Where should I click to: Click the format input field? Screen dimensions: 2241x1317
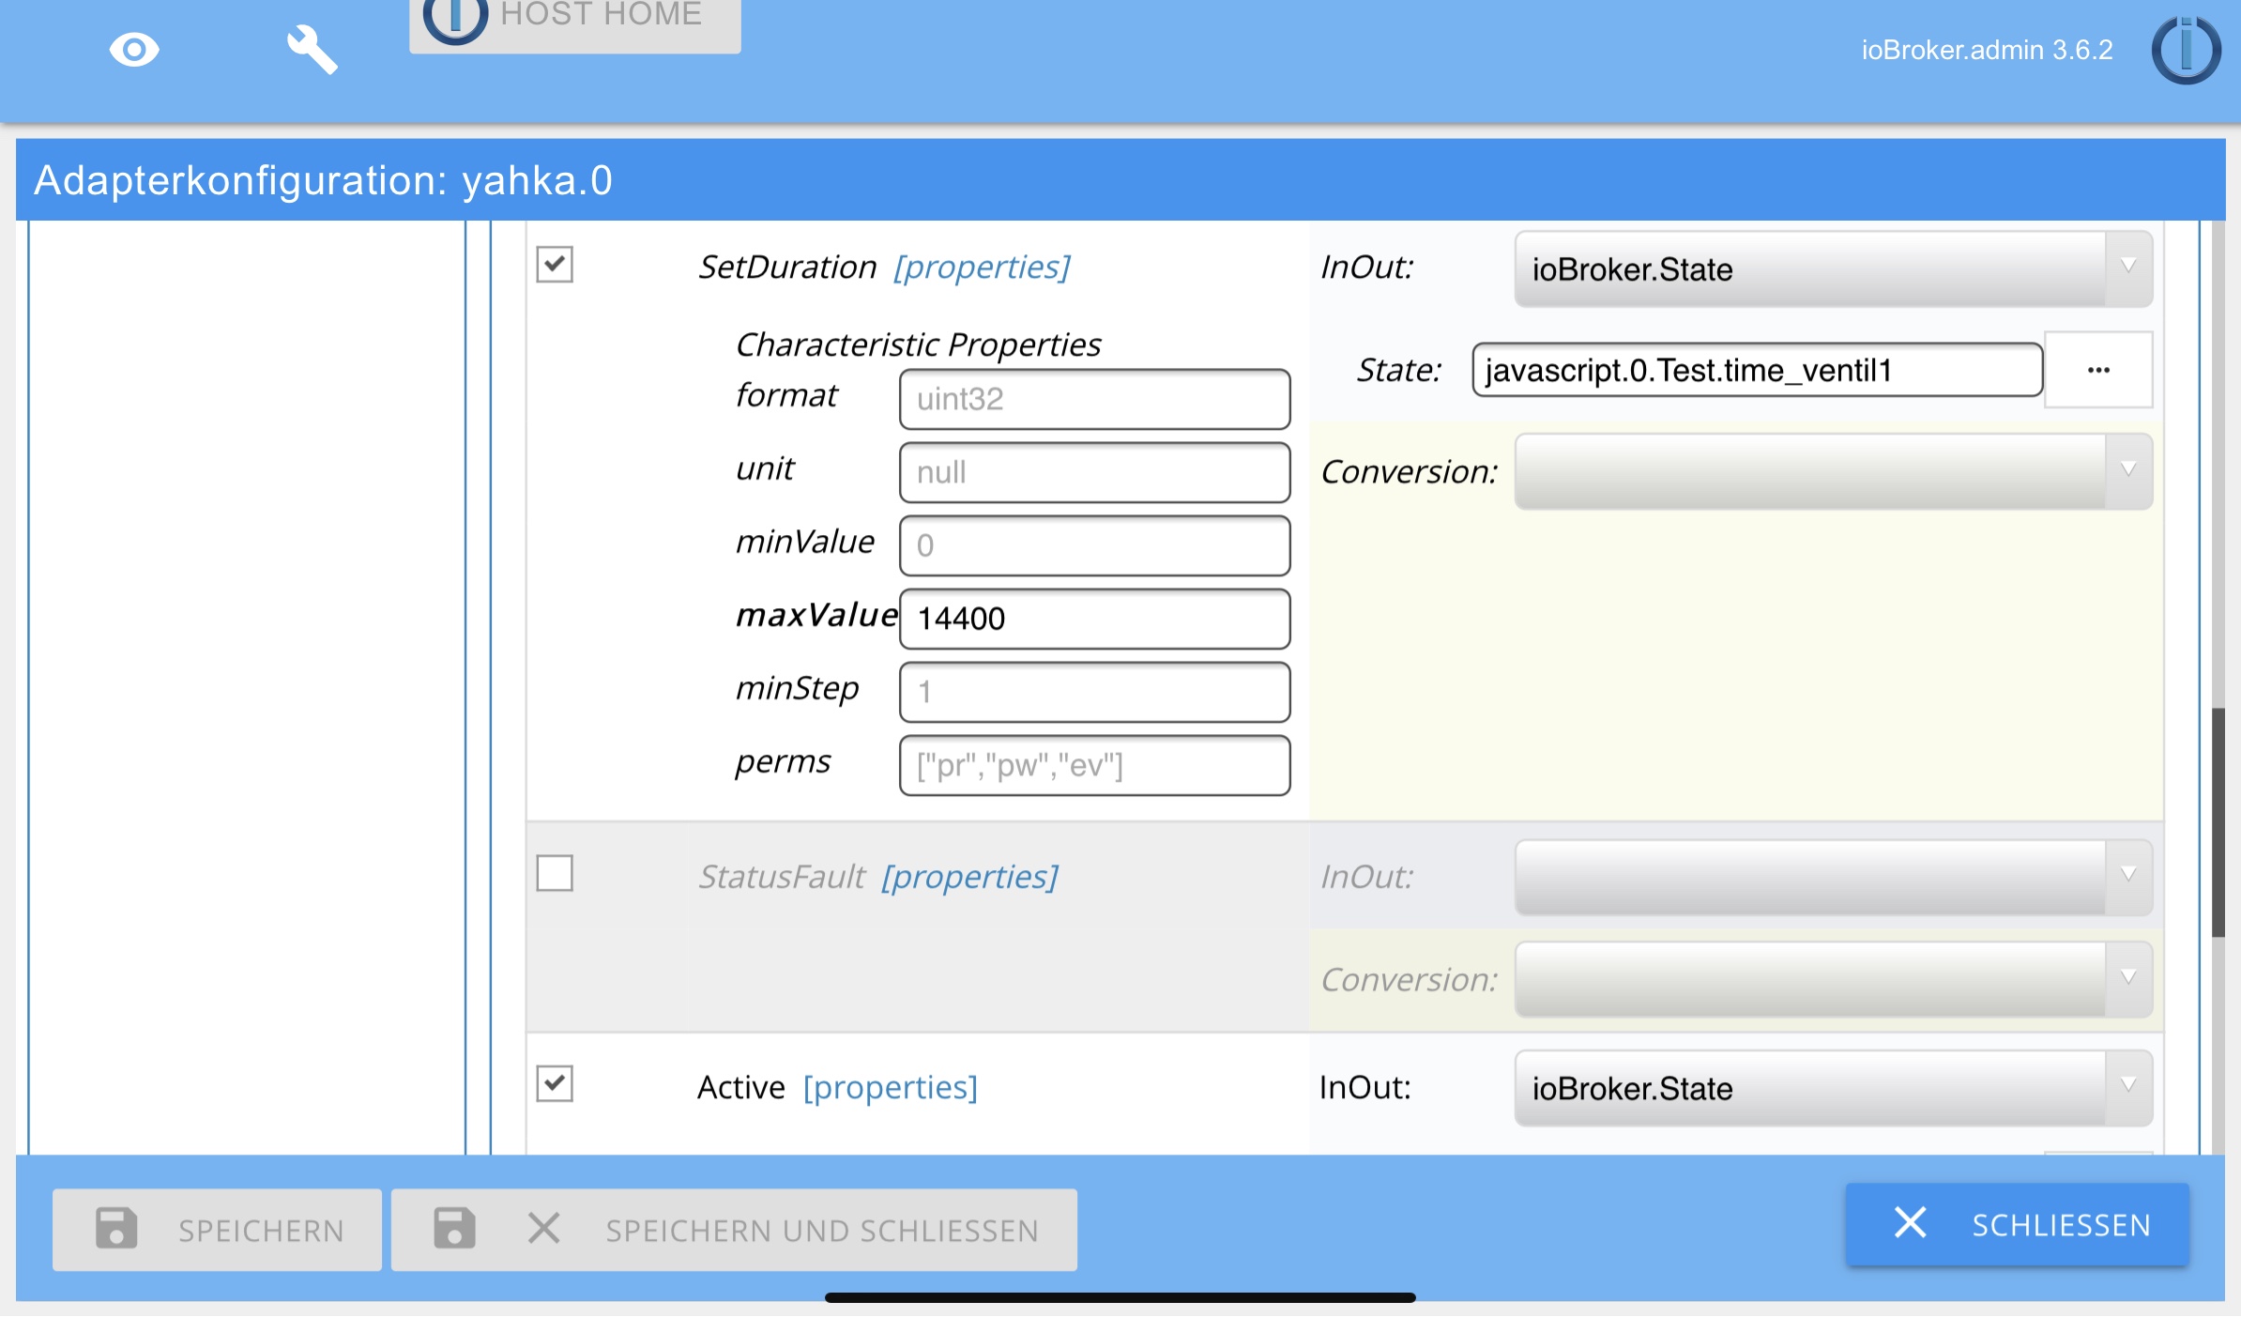point(1094,399)
